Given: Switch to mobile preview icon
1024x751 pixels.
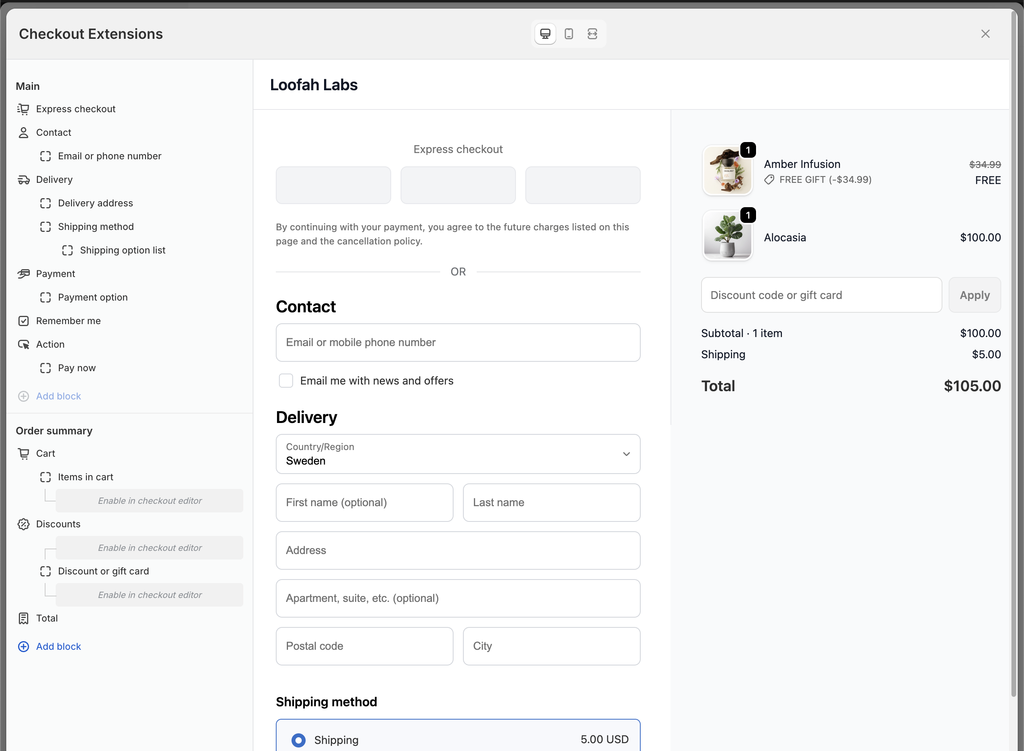Looking at the screenshot, I should 568,33.
